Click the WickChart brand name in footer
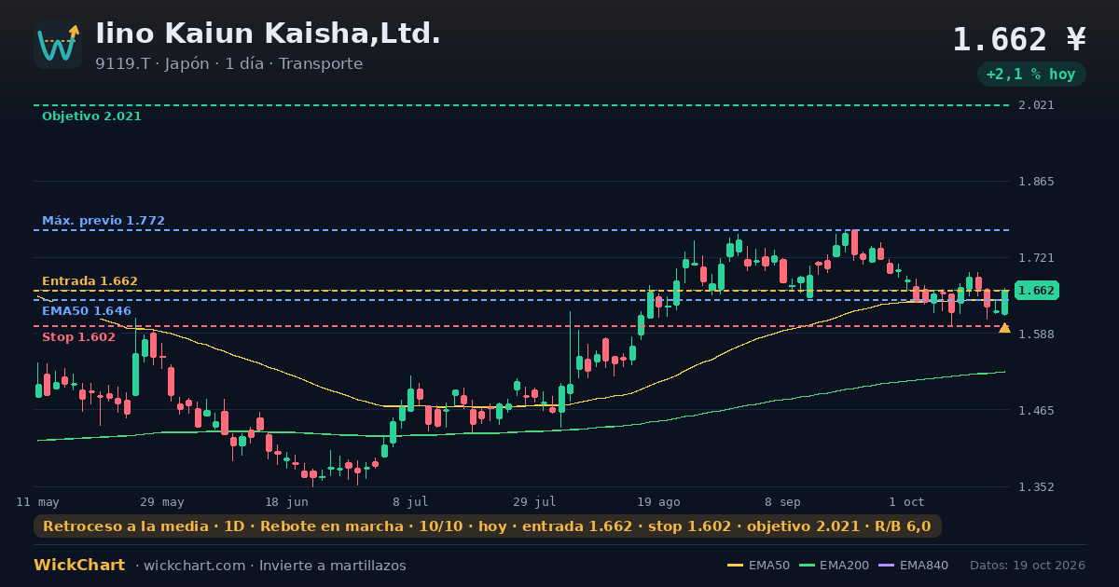1119x587 pixels. [79, 566]
